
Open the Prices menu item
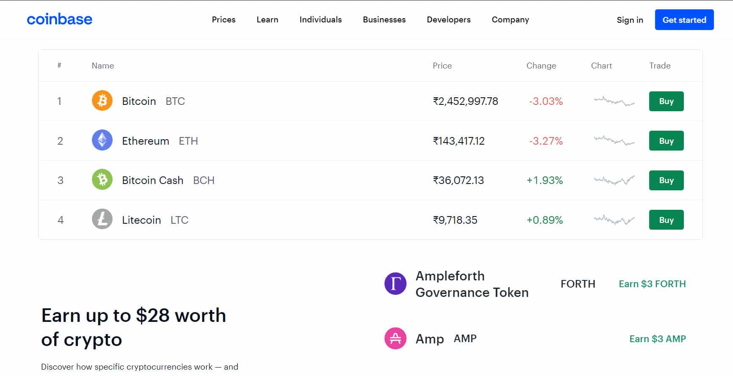click(x=224, y=20)
